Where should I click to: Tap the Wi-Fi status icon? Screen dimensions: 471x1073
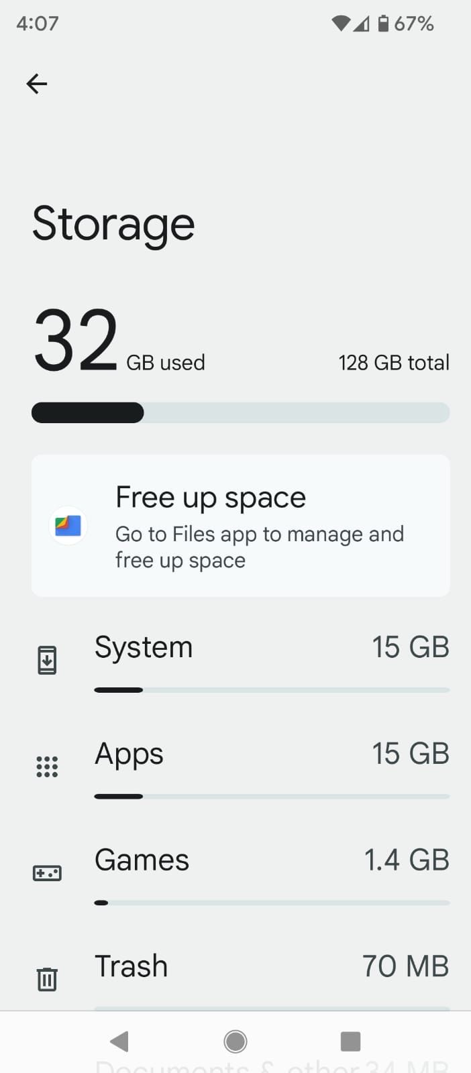click(340, 23)
